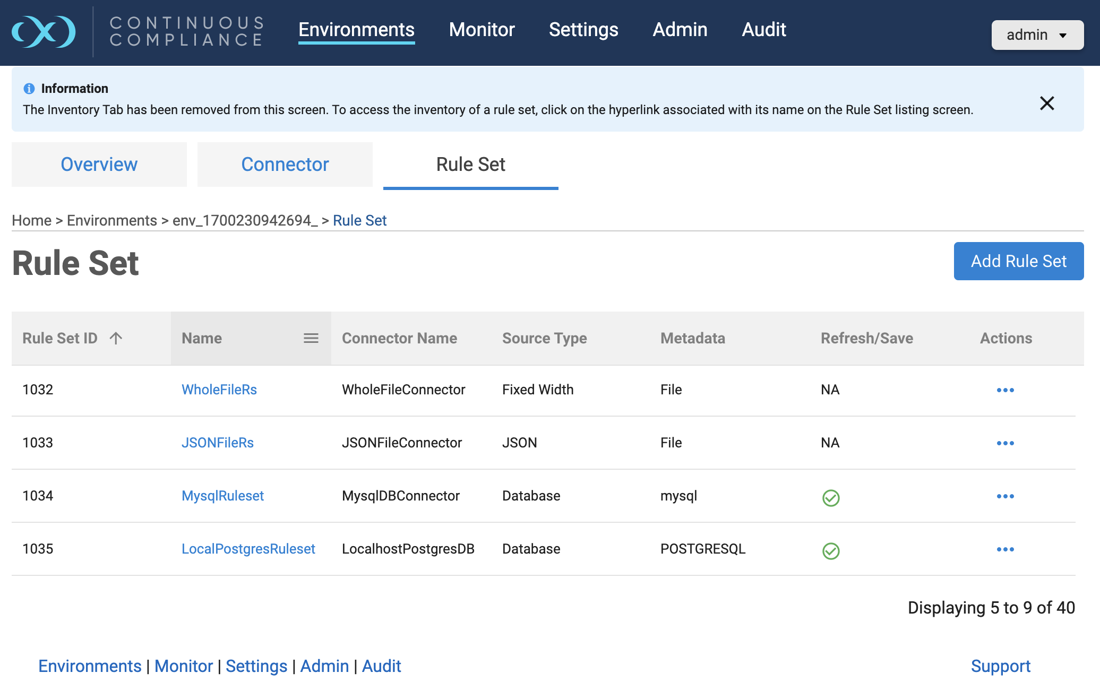Open the Name column hamburger menu
1100x690 pixels.
[311, 338]
